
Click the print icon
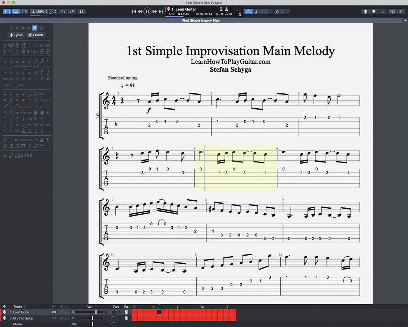pyautogui.click(x=82, y=12)
